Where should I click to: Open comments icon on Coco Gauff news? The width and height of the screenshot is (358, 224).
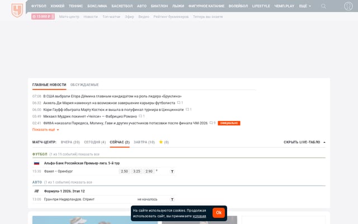pos(187,110)
